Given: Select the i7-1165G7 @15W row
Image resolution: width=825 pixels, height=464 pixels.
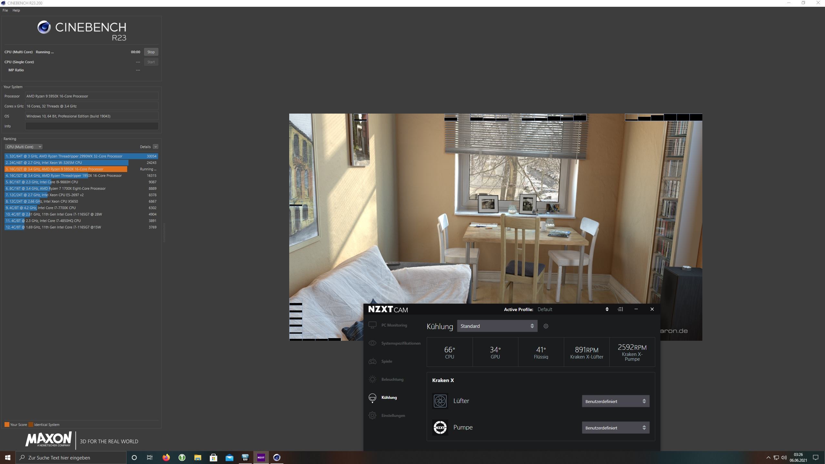Looking at the screenshot, I should pos(81,227).
